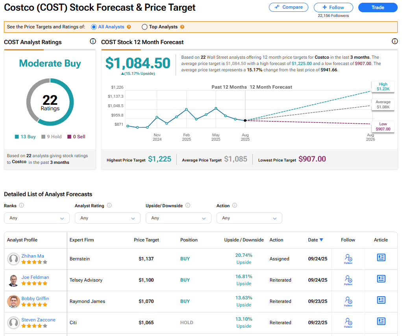Image resolution: width=402 pixels, height=336 pixels.
Task: Show info for COST Stock 12 Month Forecast
Action: click(x=395, y=41)
